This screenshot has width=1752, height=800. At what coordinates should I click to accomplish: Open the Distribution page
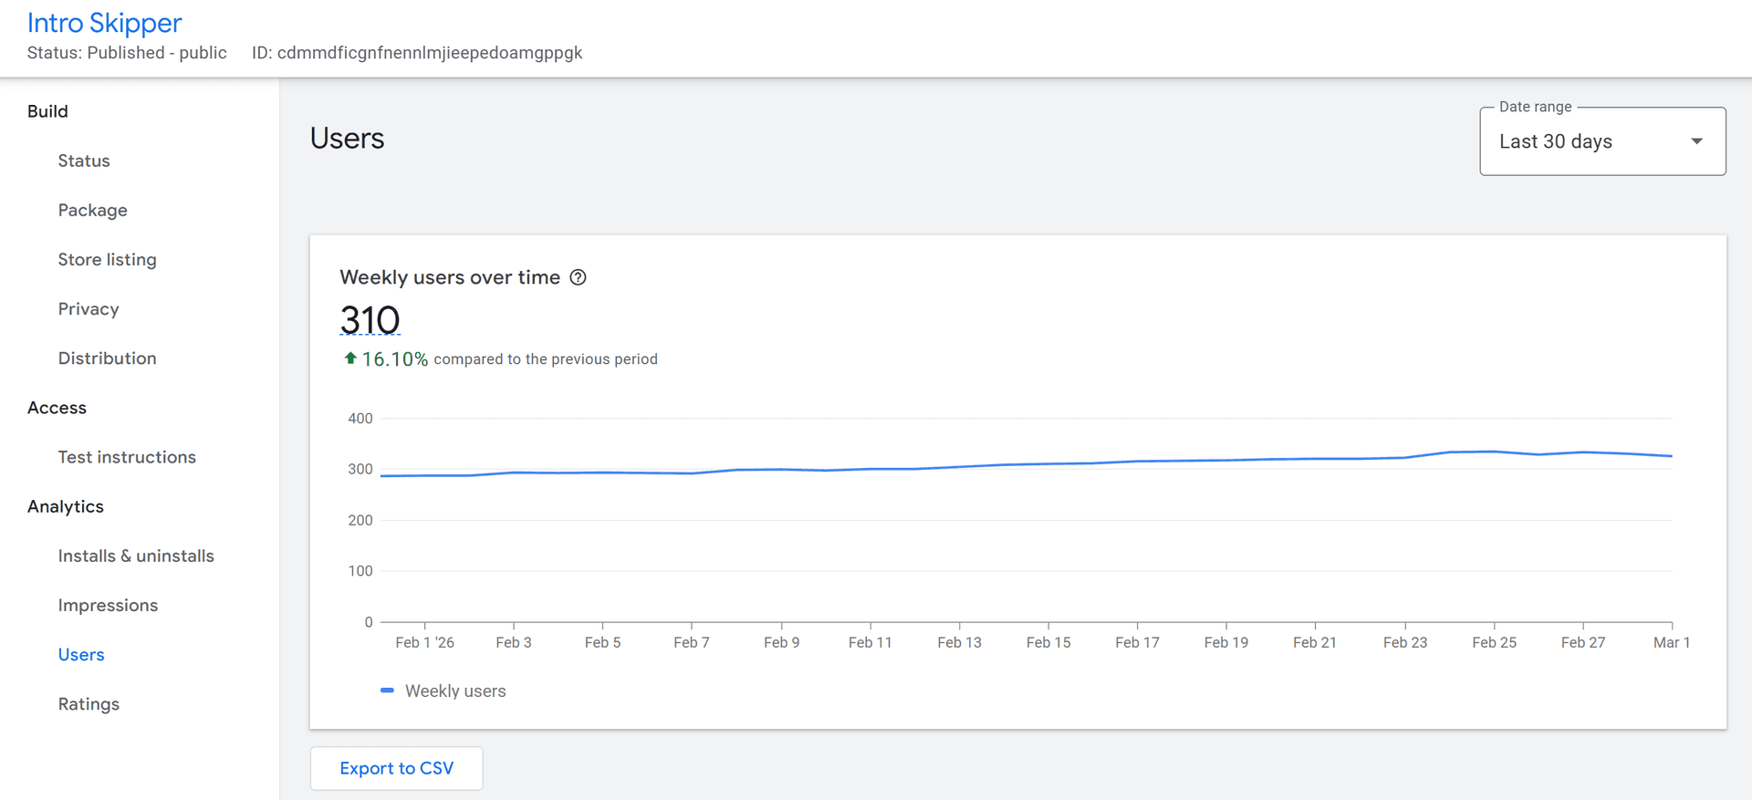[x=108, y=358]
